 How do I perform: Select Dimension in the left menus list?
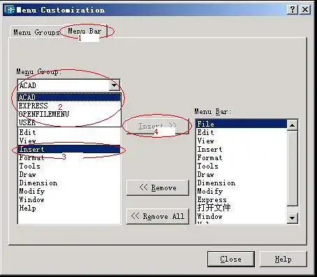[69, 183]
